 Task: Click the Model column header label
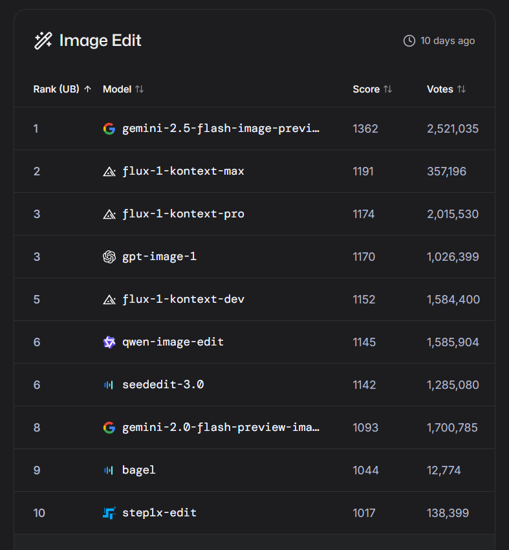(117, 89)
